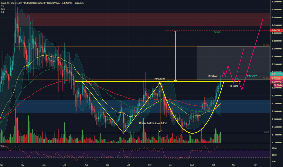Screen dimensions: 283x167
Task: Click the Basic Attention Token / US Dollar chart title
Action: (43, 3)
